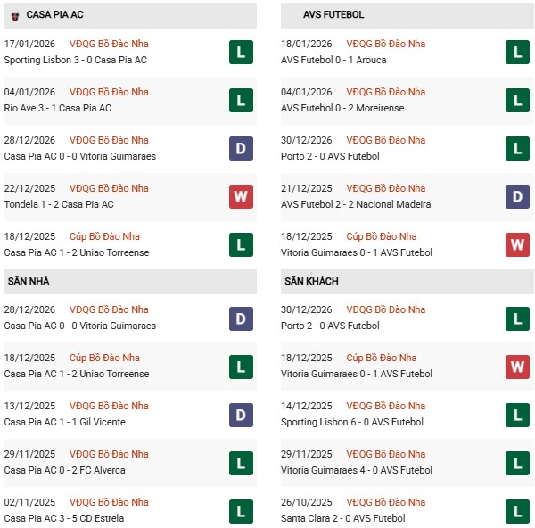Click the L badge for Casa Pia 3-5 CD Estrela
Viewport: 535px width, 528px height.
(x=241, y=511)
